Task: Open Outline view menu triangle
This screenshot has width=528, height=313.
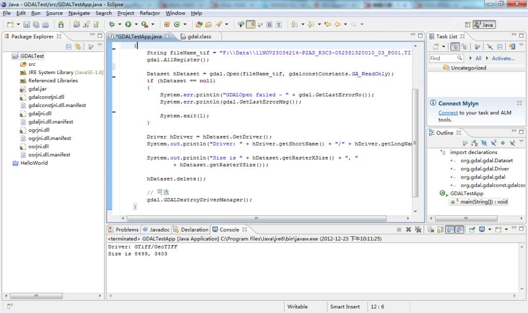Action: tap(521, 141)
